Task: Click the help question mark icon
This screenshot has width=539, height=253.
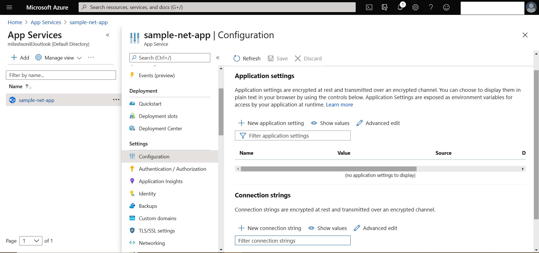Action: tap(431, 7)
